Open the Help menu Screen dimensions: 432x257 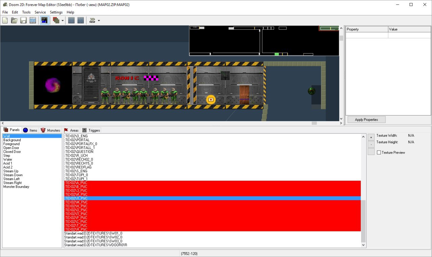70,12
